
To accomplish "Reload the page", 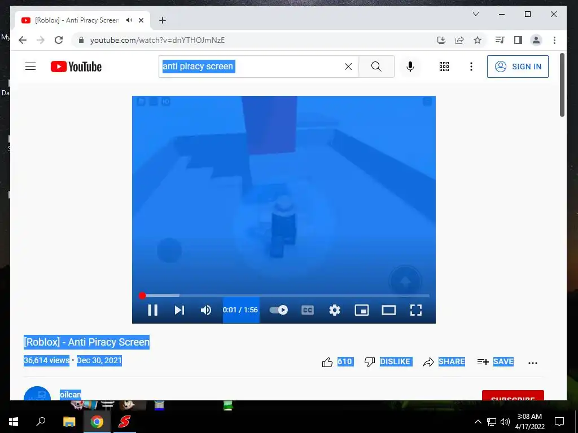I will point(59,40).
